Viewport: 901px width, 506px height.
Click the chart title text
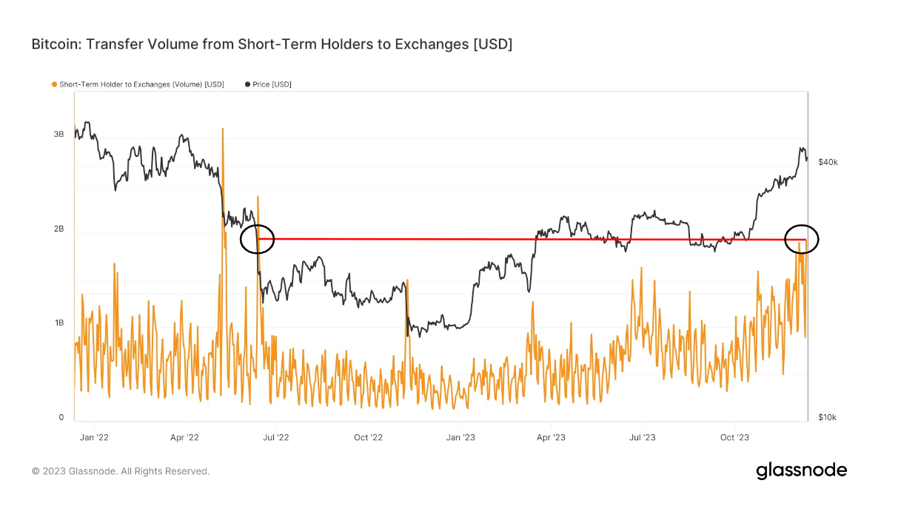(272, 44)
